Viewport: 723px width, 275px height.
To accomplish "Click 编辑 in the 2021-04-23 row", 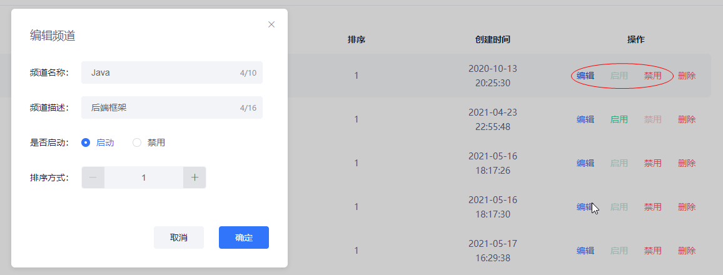I will [x=585, y=119].
